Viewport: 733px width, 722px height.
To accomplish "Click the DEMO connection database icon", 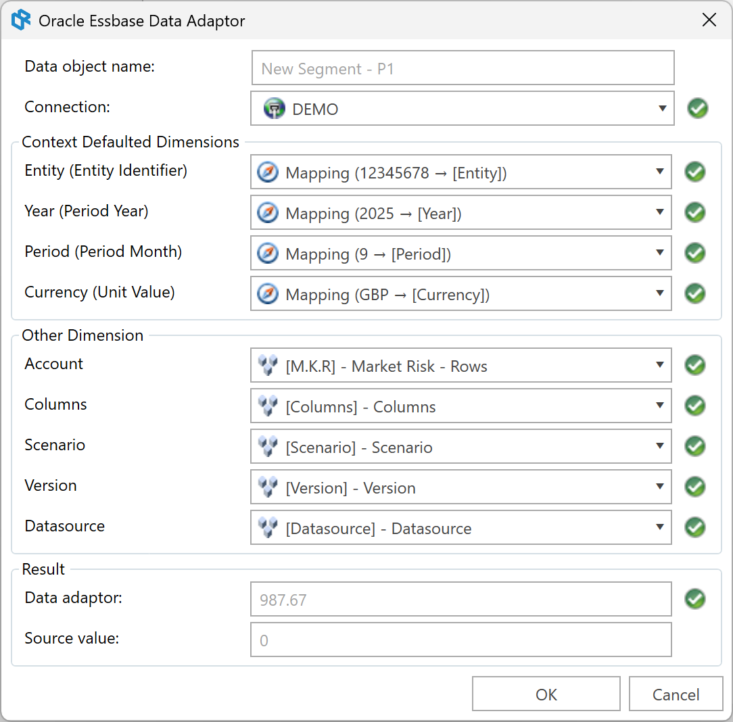I will pos(275,108).
